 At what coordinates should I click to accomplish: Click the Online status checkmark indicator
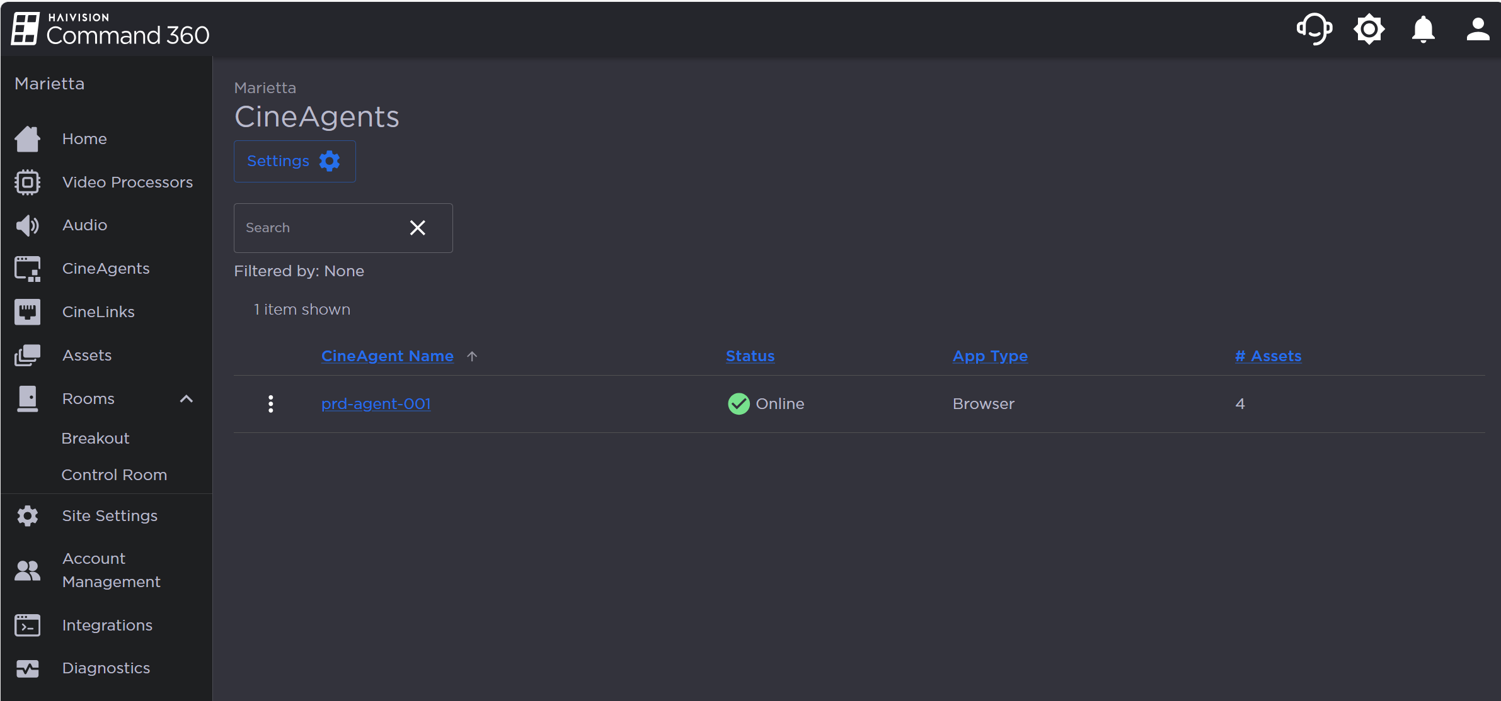(x=739, y=403)
